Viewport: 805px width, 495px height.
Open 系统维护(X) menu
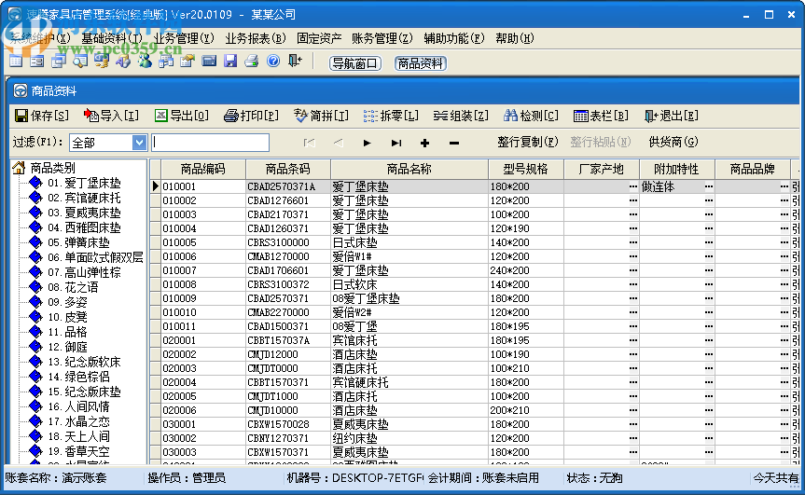(x=40, y=38)
